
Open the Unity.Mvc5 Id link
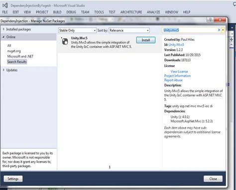(x=176, y=45)
